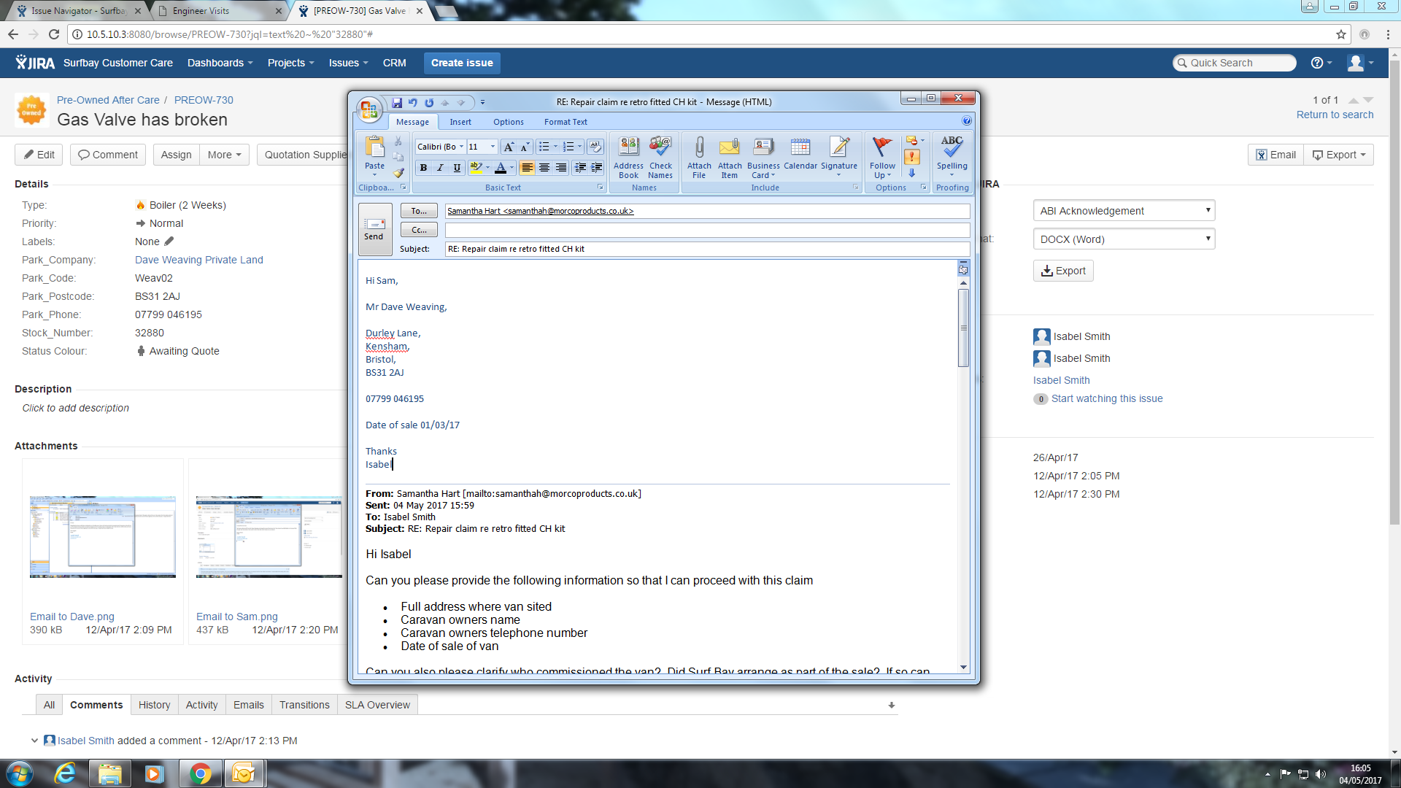1401x788 pixels.
Task: Click the Send email button
Action: point(374,228)
